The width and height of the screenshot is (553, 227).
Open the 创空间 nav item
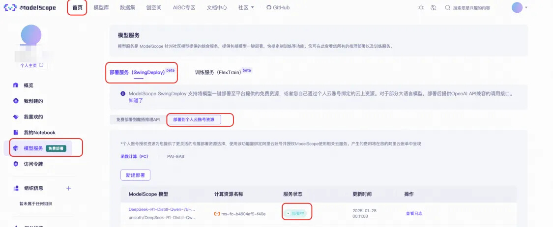(154, 7)
